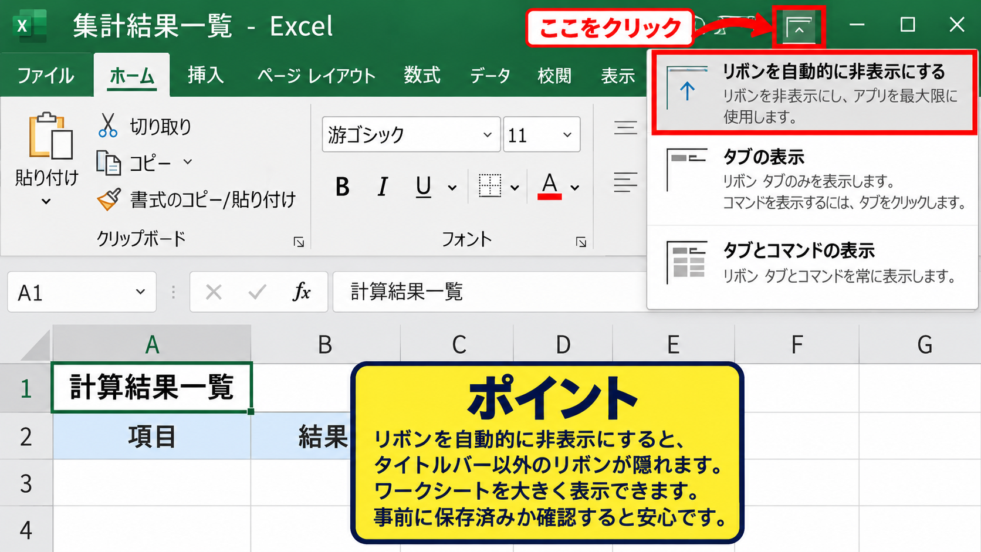Click the Select All corner triangle
The height and width of the screenshot is (552, 981).
click(x=35, y=346)
